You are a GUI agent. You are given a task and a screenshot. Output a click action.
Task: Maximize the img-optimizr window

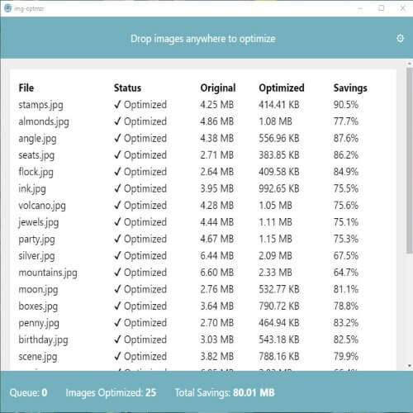[382, 8]
